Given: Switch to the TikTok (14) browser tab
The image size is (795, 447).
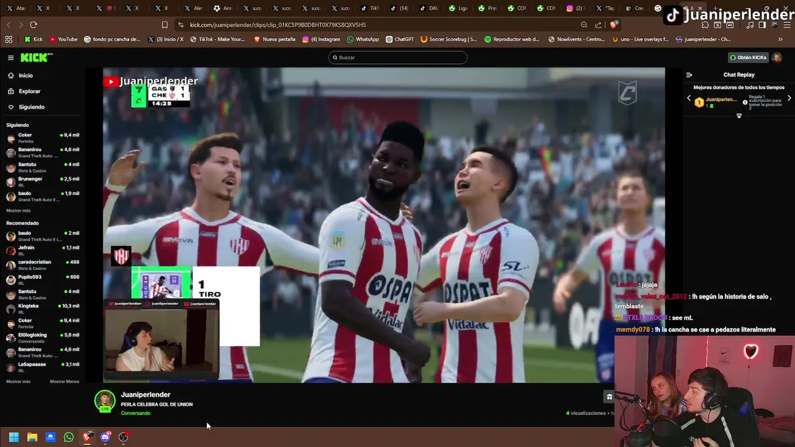Looking at the screenshot, I should pyautogui.click(x=399, y=8).
